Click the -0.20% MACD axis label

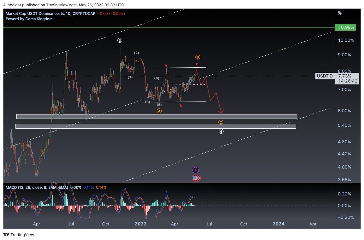click(346, 217)
